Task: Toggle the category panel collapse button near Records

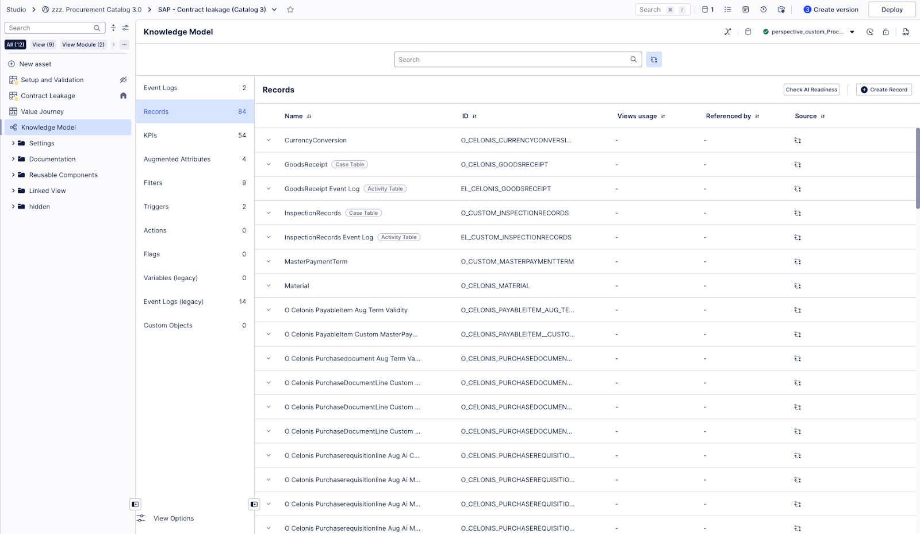Action: [x=254, y=504]
